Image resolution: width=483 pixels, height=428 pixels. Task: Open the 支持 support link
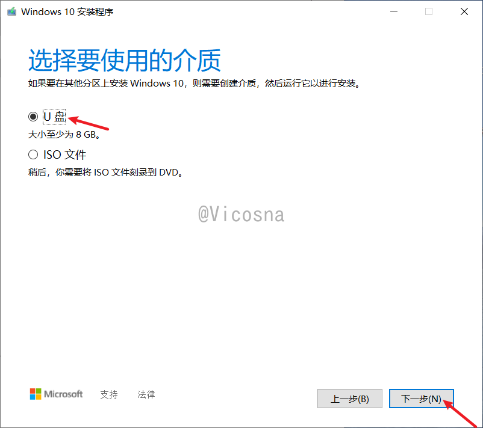[x=109, y=394]
